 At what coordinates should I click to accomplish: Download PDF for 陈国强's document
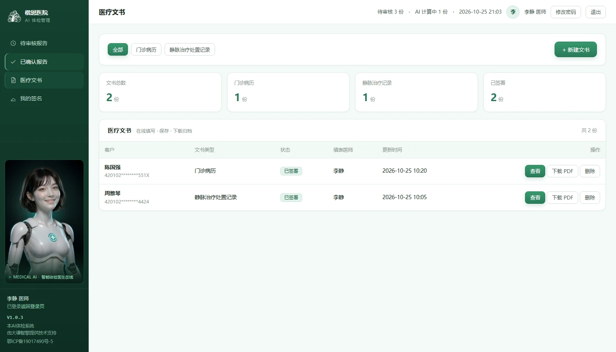click(x=563, y=171)
